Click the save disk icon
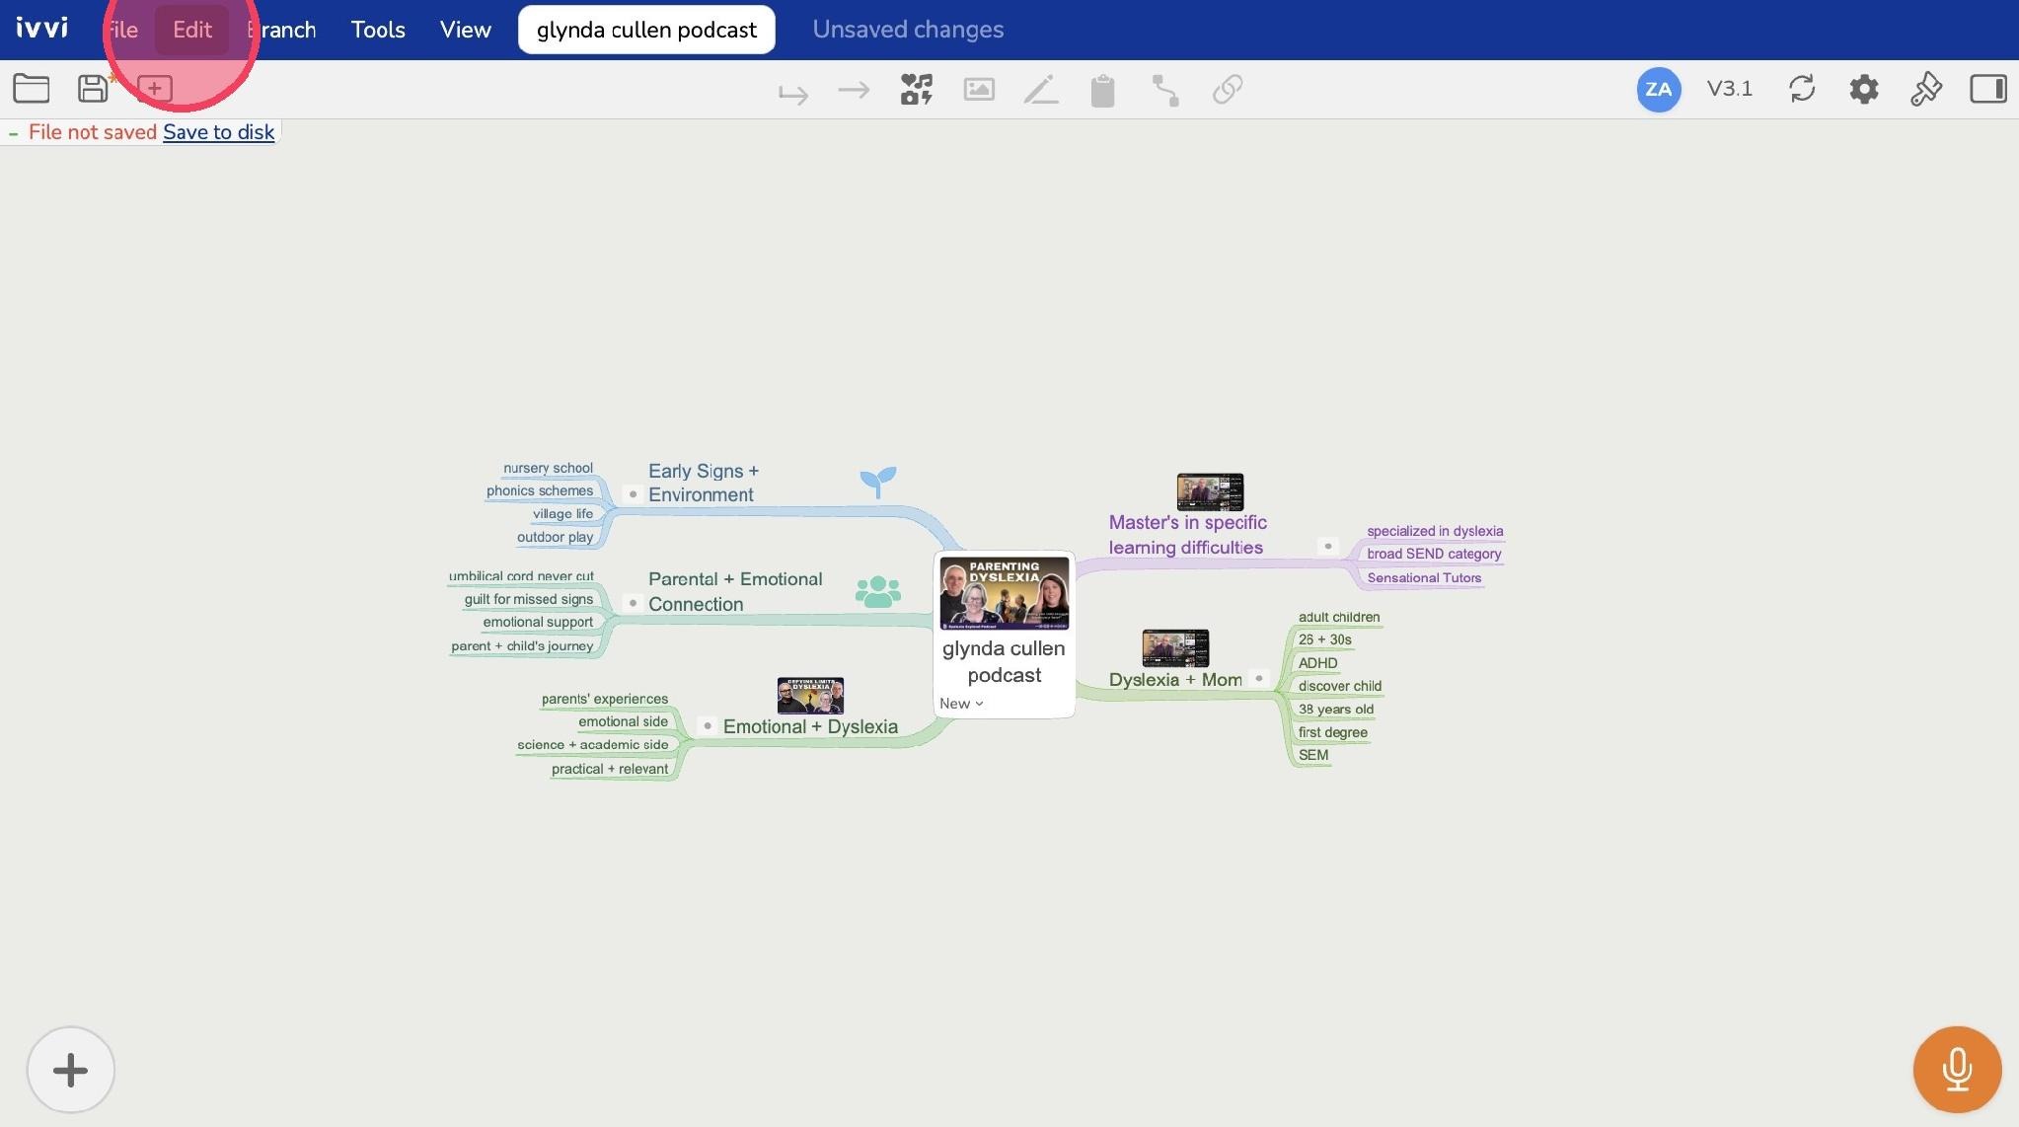2019x1127 pixels. click(94, 89)
